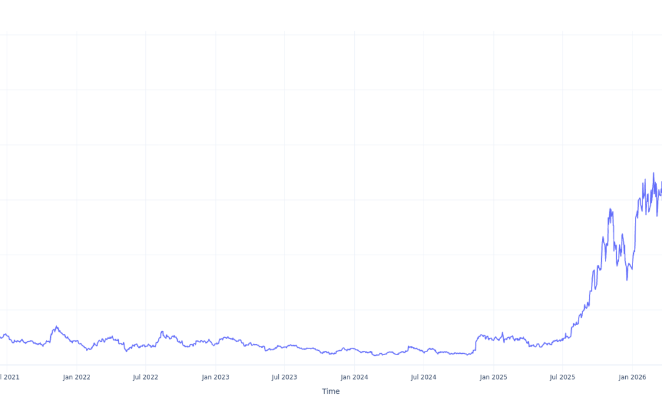Click the small bump in late 2021
Viewport: 662px width, 414px height.
click(x=56, y=326)
